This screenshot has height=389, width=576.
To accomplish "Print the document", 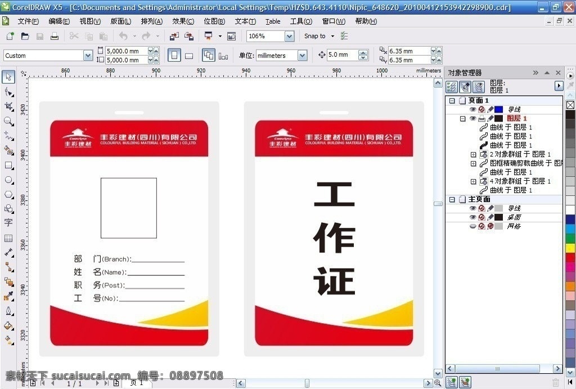I will [x=55, y=36].
